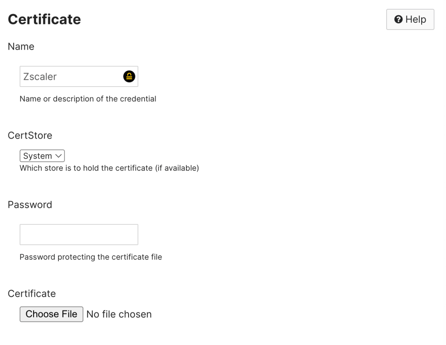This screenshot has height=345, width=446.
Task: Open the CertStore System dropdown
Action: 42,156
